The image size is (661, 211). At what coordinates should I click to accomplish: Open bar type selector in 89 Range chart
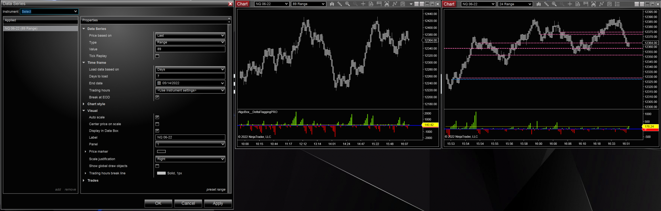click(332, 4)
